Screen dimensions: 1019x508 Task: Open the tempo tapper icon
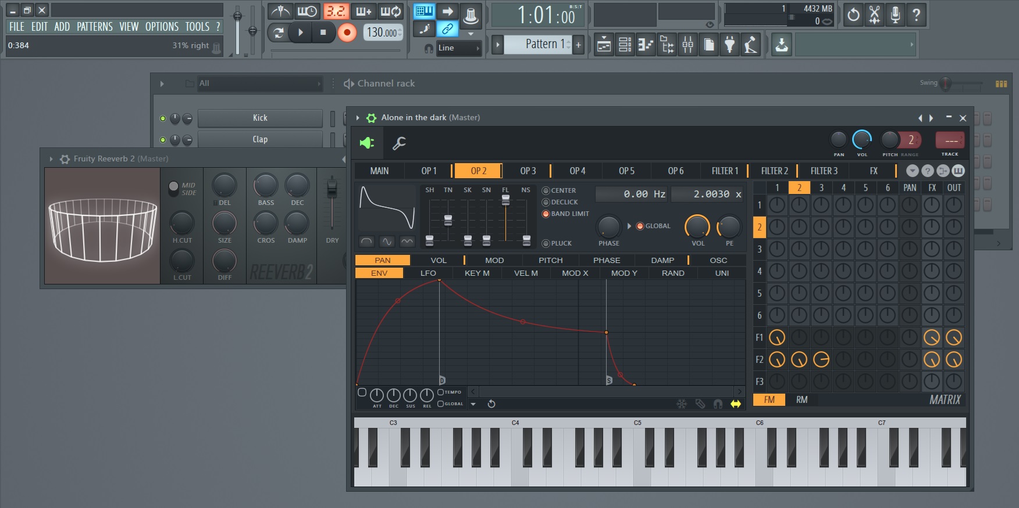click(x=751, y=45)
